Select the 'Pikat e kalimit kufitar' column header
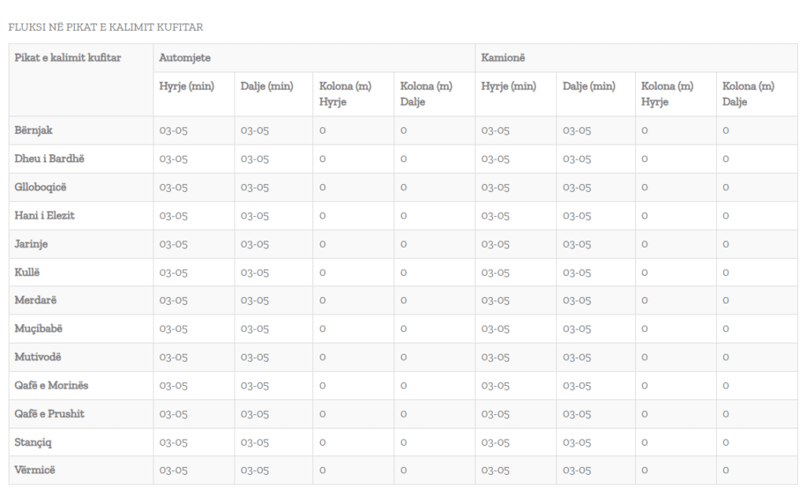Image resolution: width=806 pixels, height=489 pixels. pyautogui.click(x=68, y=58)
